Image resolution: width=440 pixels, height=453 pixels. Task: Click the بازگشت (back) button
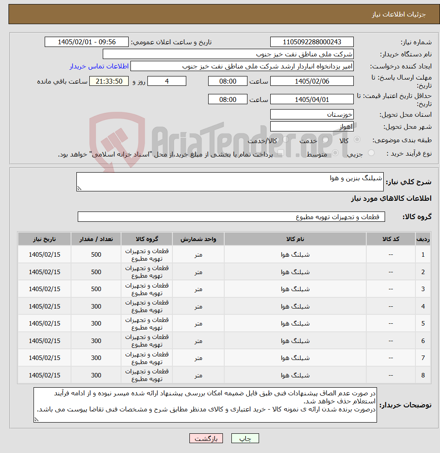pos(206,438)
